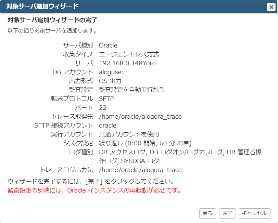Select the value Oracle
This screenshot has width=278, height=223.
tap(108, 45)
